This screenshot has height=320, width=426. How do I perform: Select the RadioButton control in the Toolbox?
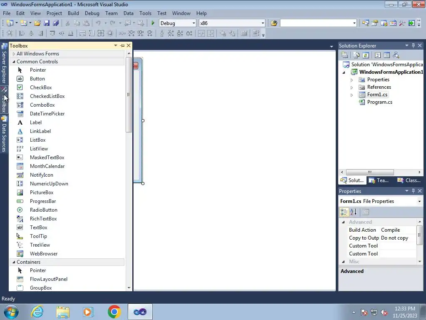(67, 210)
